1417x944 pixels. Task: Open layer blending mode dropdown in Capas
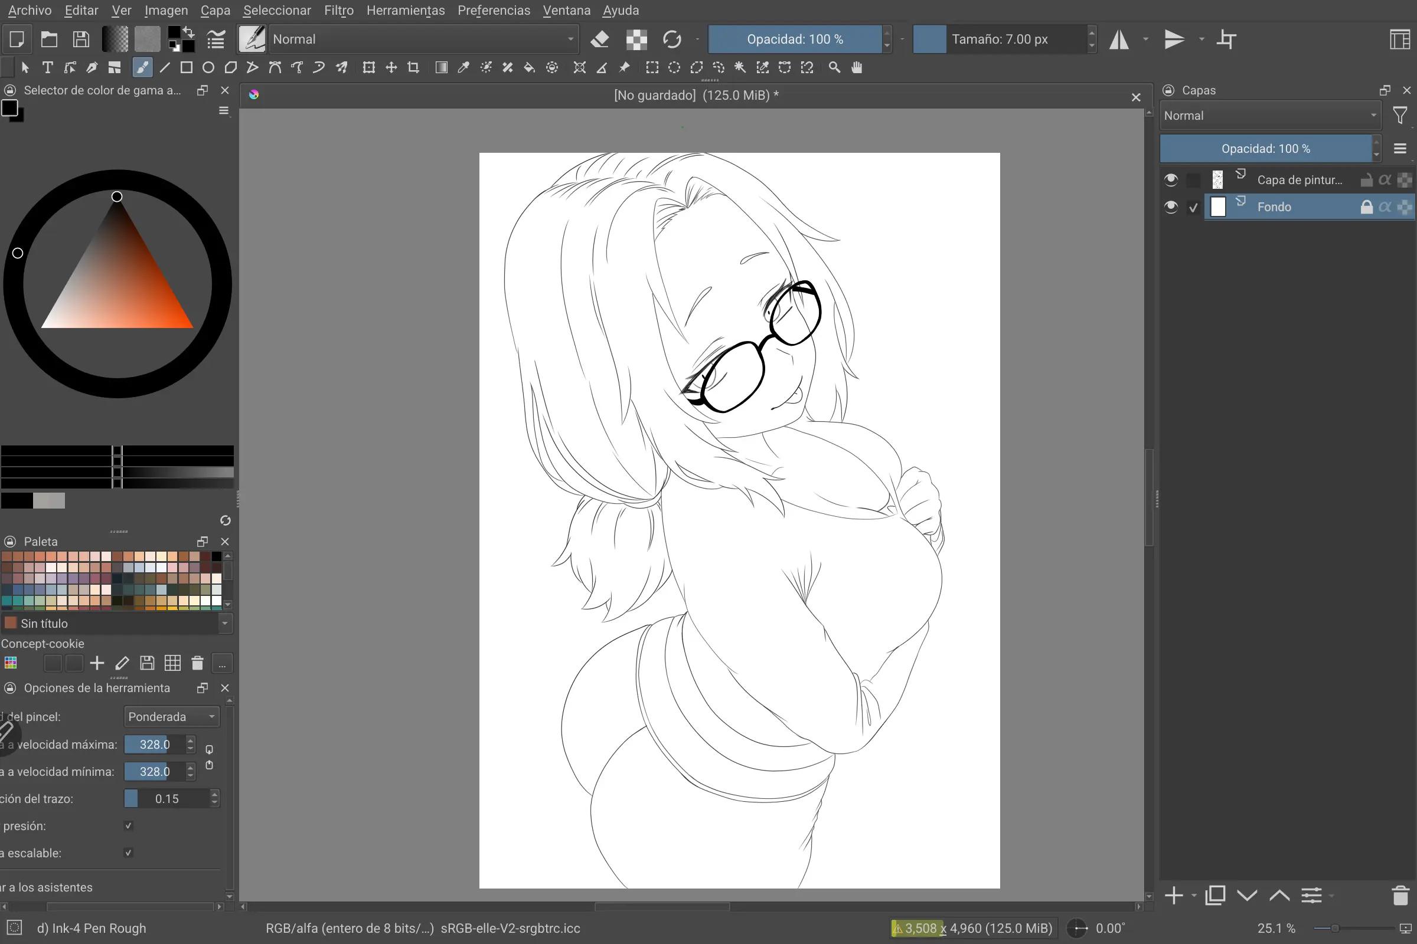click(1270, 116)
